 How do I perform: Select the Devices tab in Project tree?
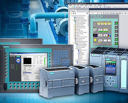tap(73, 11)
